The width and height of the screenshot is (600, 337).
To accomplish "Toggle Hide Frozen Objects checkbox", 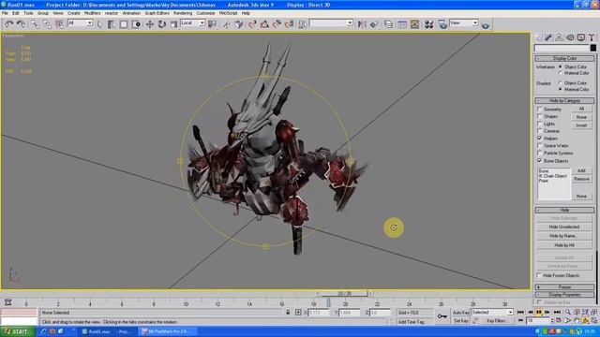I will coord(539,275).
